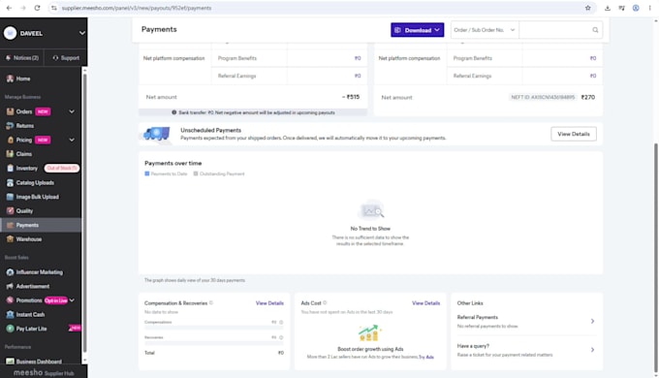View Details of Unscheduled Payments

coord(574,134)
